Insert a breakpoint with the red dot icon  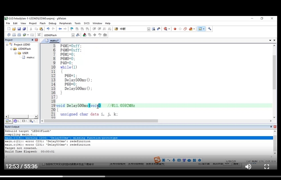tap(175, 29)
